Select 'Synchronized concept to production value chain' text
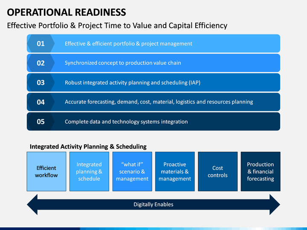 coord(123,63)
